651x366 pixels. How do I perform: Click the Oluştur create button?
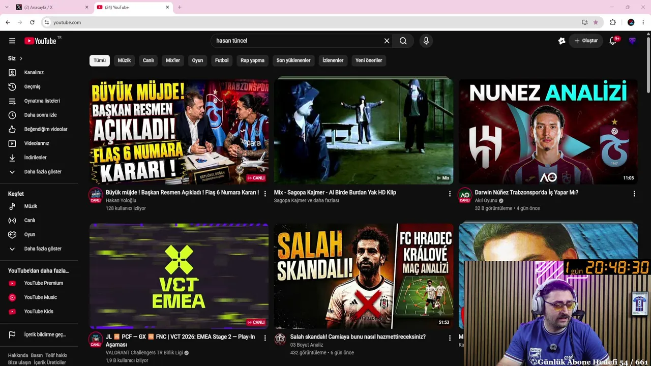coord(586,41)
